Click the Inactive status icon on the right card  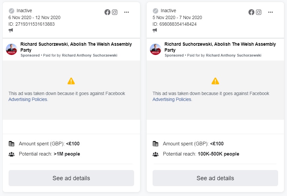pos(156,11)
